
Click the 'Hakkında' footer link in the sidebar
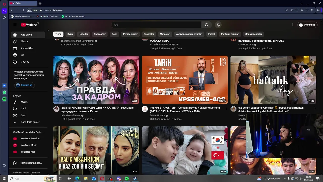click(17, 173)
